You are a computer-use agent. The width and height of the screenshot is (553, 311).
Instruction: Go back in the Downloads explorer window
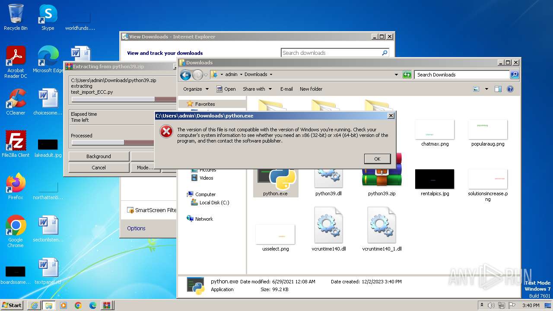[186, 75]
